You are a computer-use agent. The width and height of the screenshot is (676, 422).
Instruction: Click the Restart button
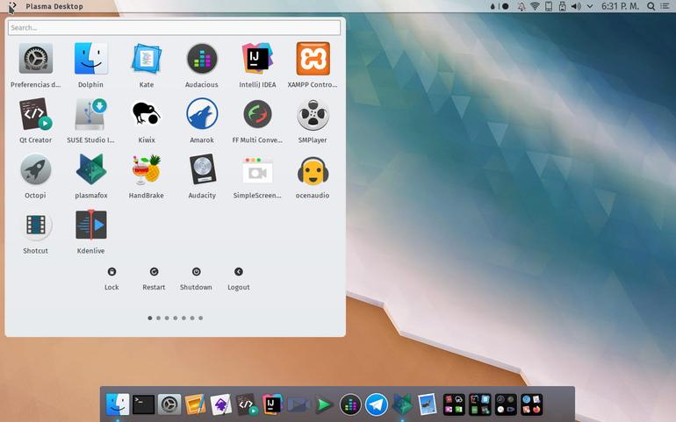154,278
